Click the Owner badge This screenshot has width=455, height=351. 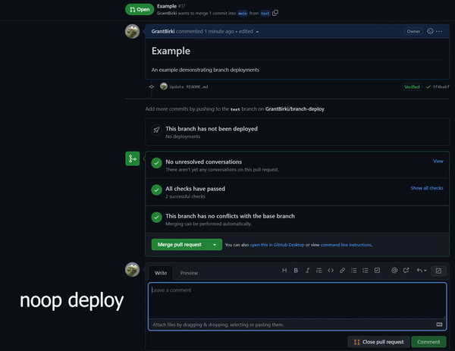(x=413, y=31)
